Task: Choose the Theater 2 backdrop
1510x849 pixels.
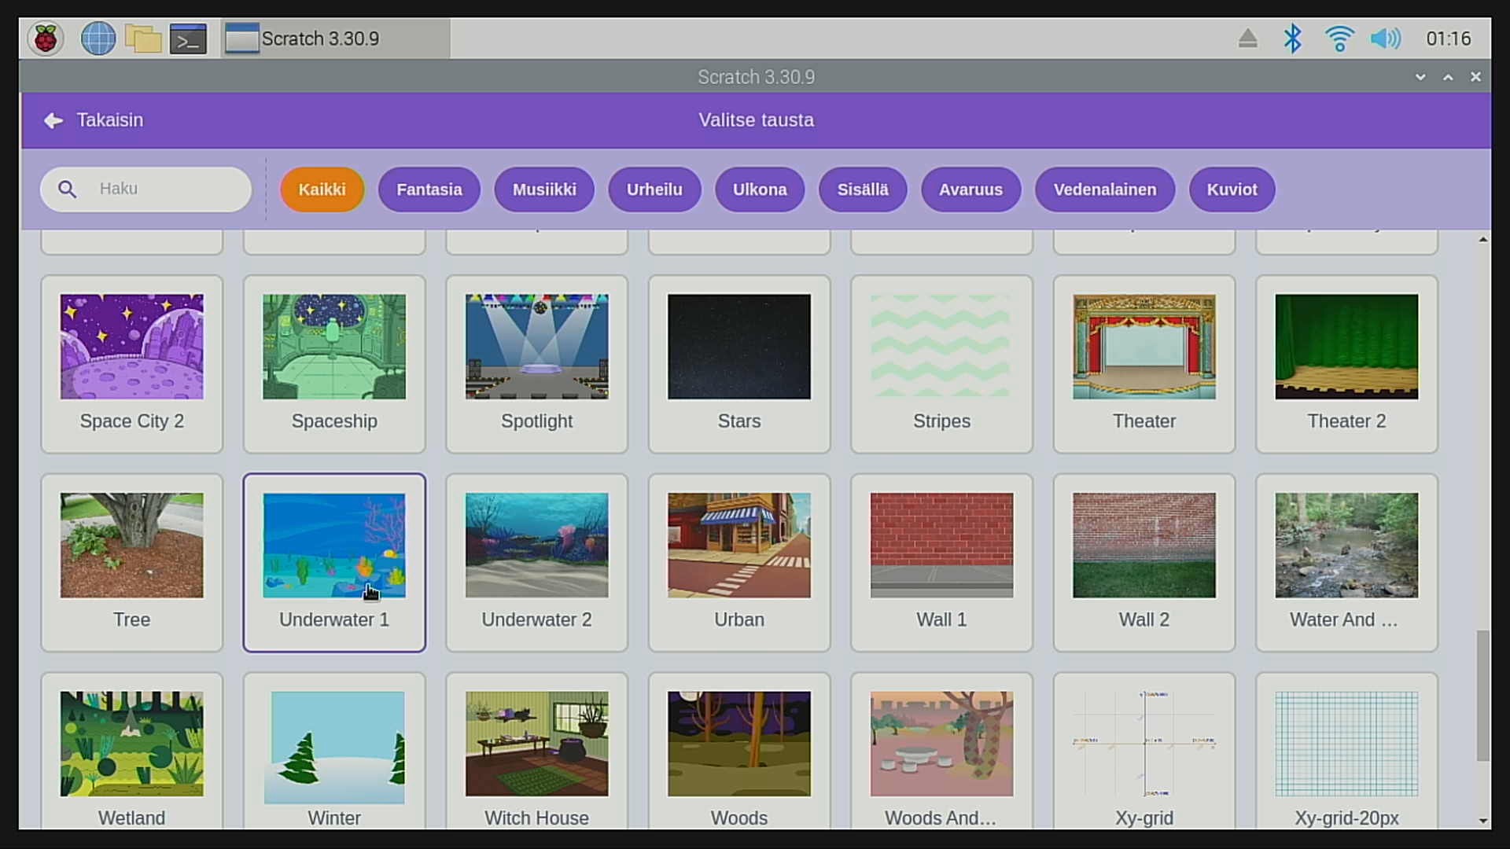Action: 1347,364
